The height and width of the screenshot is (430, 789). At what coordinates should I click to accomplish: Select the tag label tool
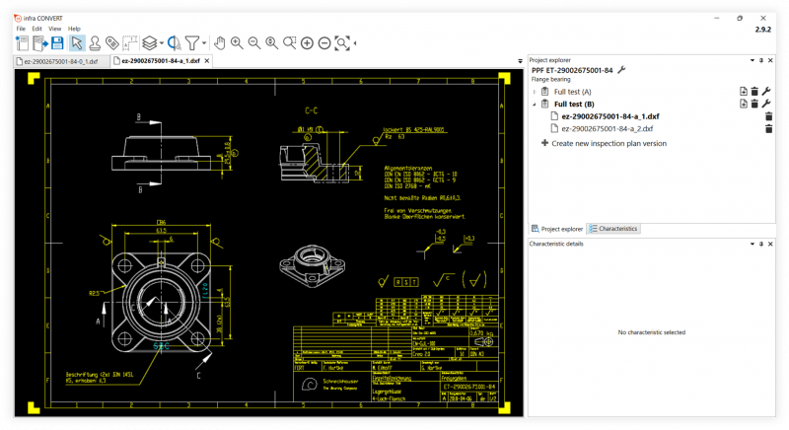[x=111, y=43]
